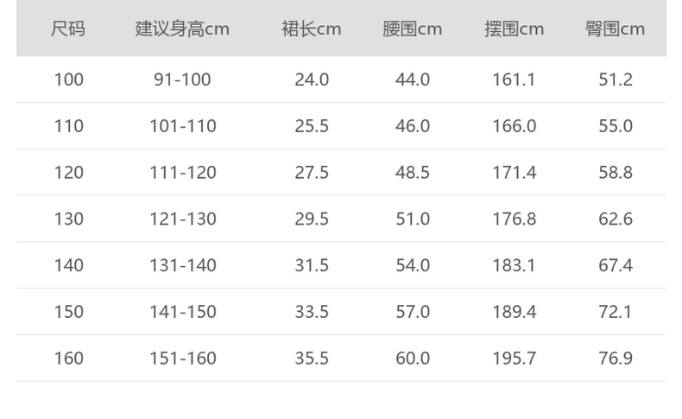Click the 195.7 hem value

tap(514, 358)
